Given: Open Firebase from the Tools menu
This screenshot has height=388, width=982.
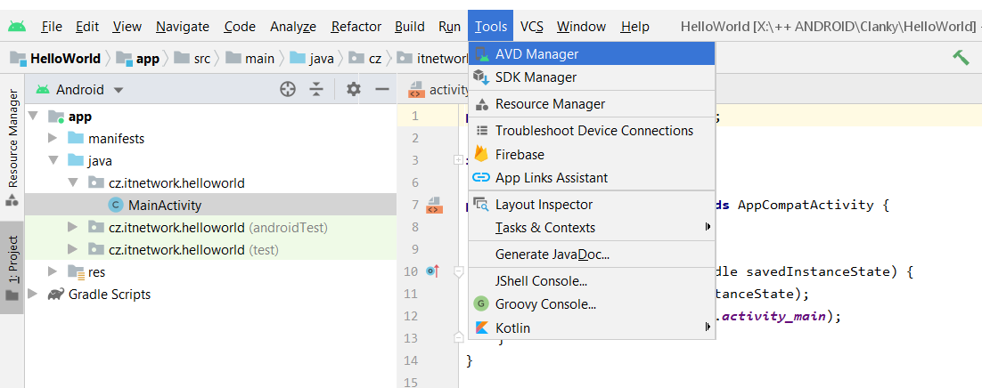Looking at the screenshot, I should coord(520,154).
